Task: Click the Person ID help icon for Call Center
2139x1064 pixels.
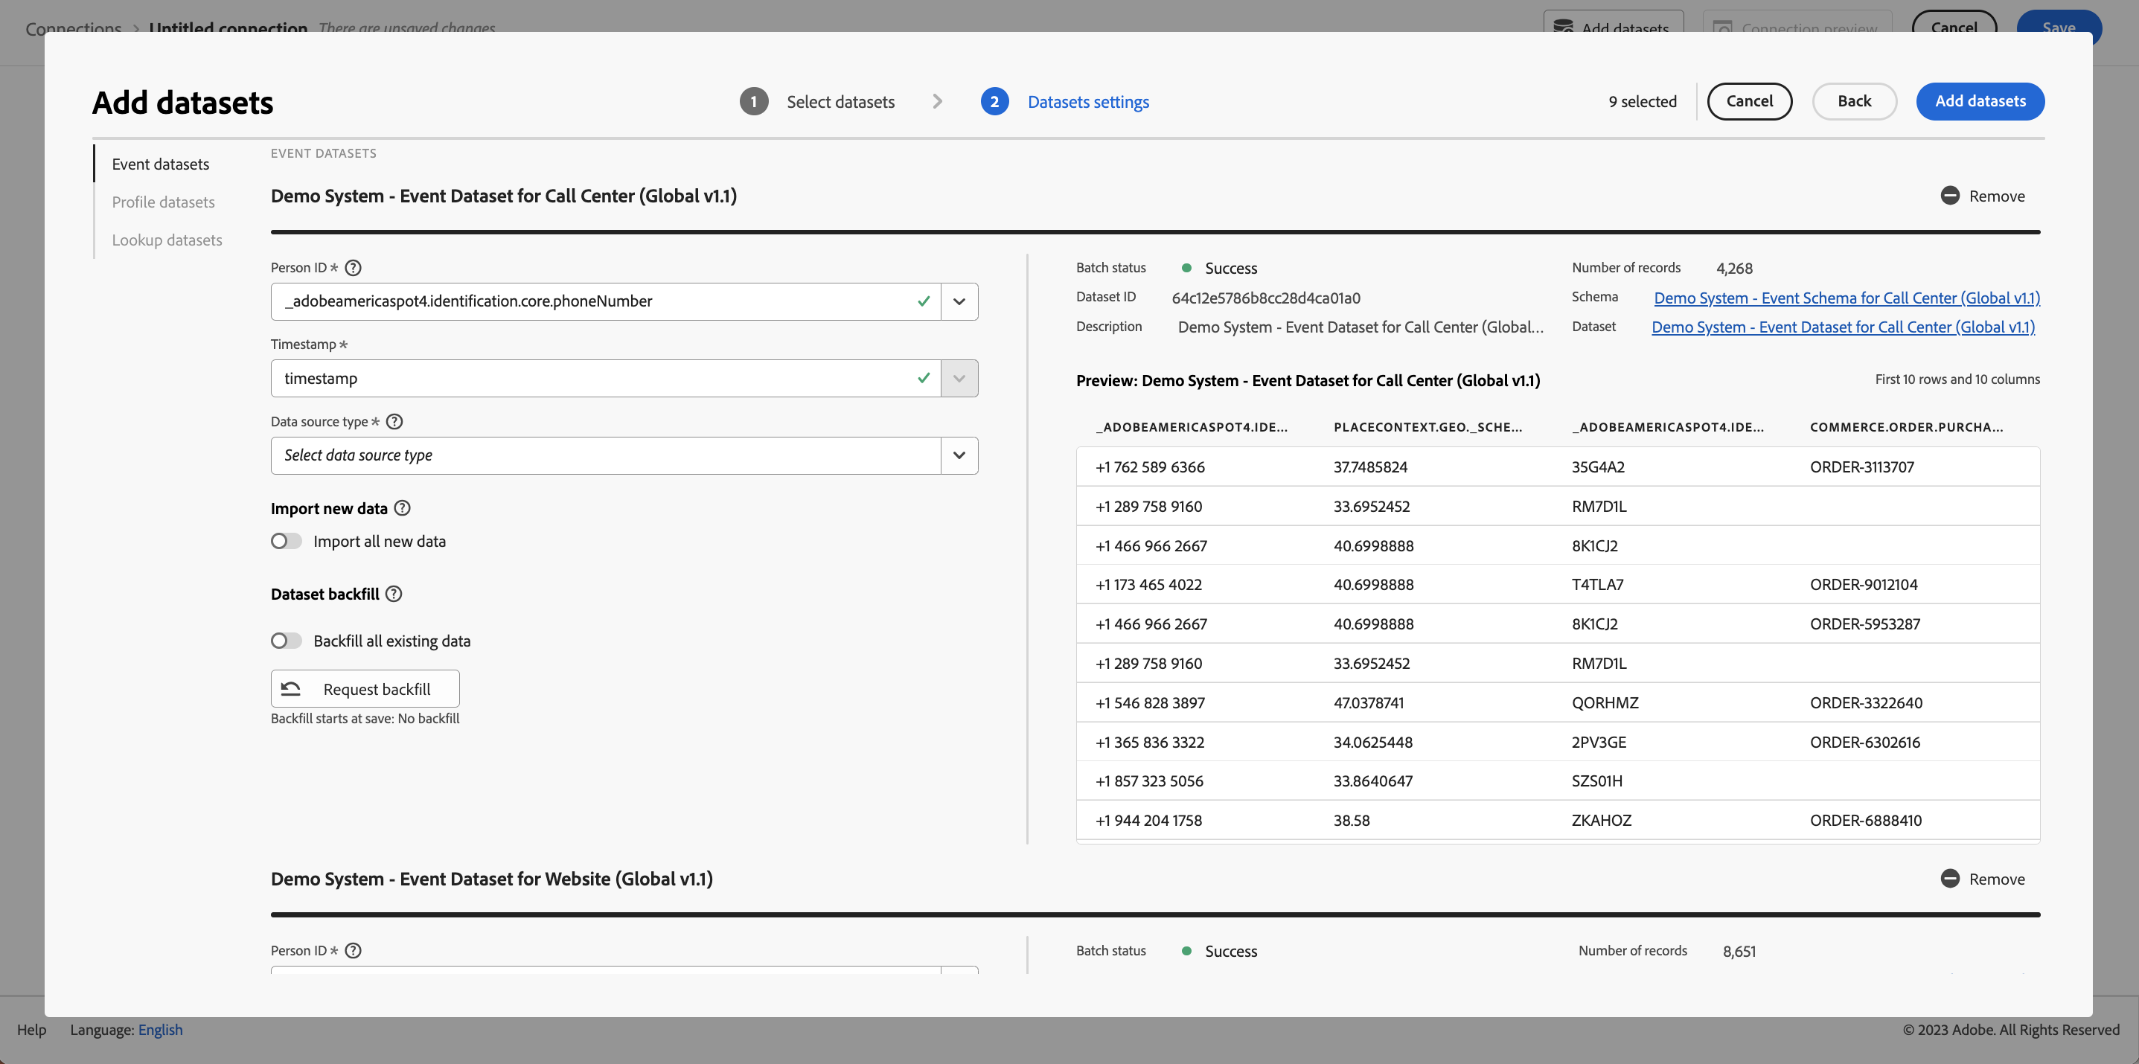Action: tap(353, 267)
